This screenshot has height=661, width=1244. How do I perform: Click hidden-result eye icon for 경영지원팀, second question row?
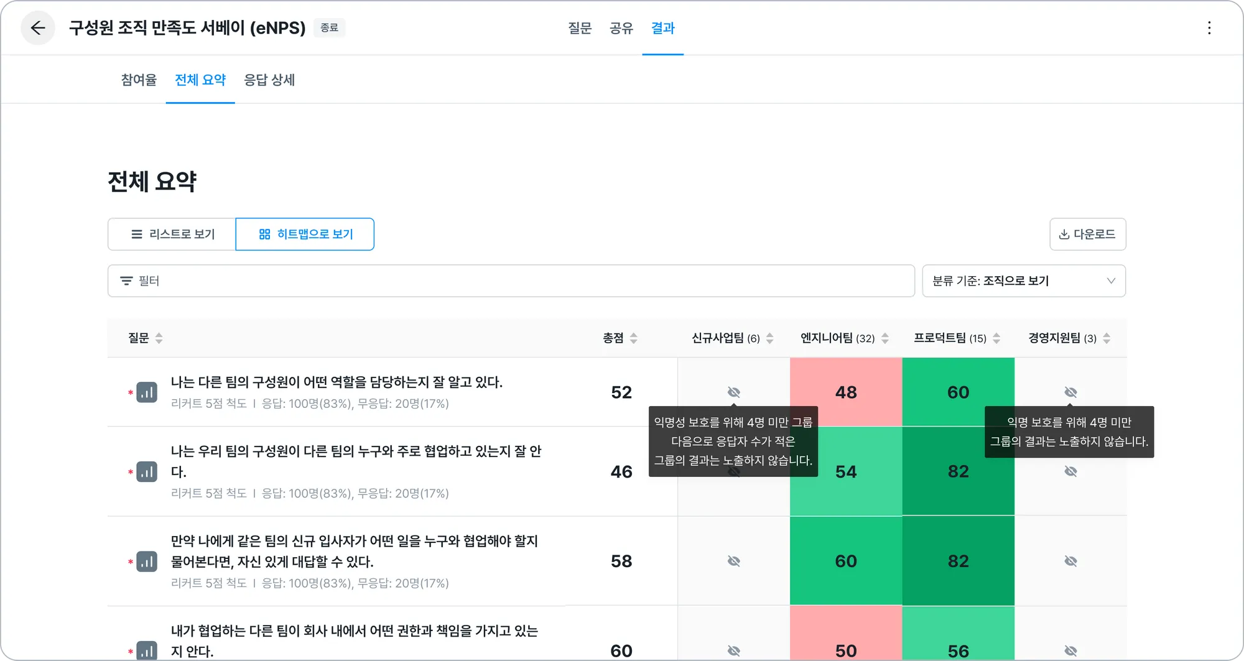(x=1070, y=471)
